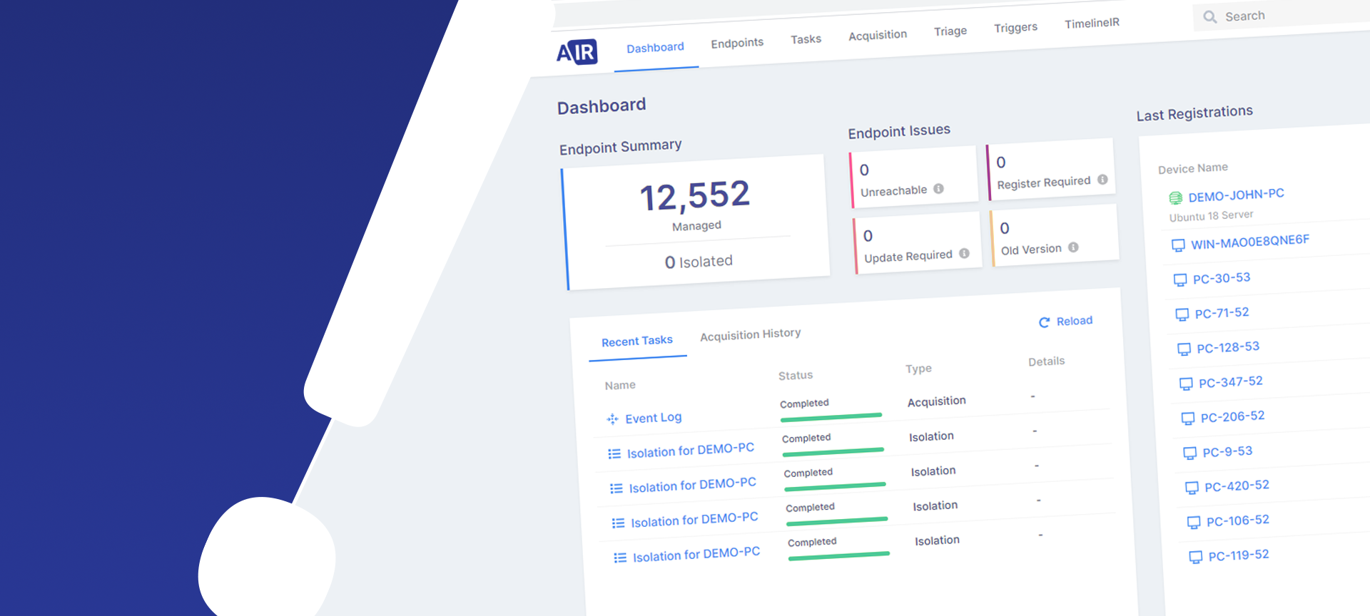Click the Old Version info icon

pyautogui.click(x=1073, y=247)
